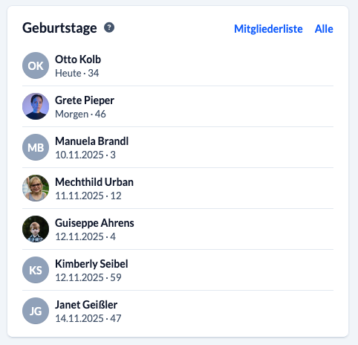Select Janet Geißler's name
The image size is (358, 345).
[86, 305]
